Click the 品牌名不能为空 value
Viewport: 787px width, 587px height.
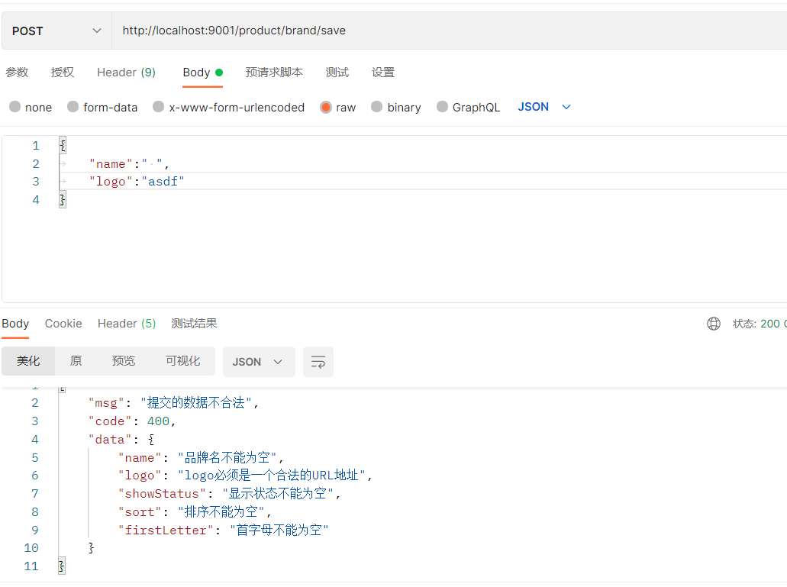(227, 457)
